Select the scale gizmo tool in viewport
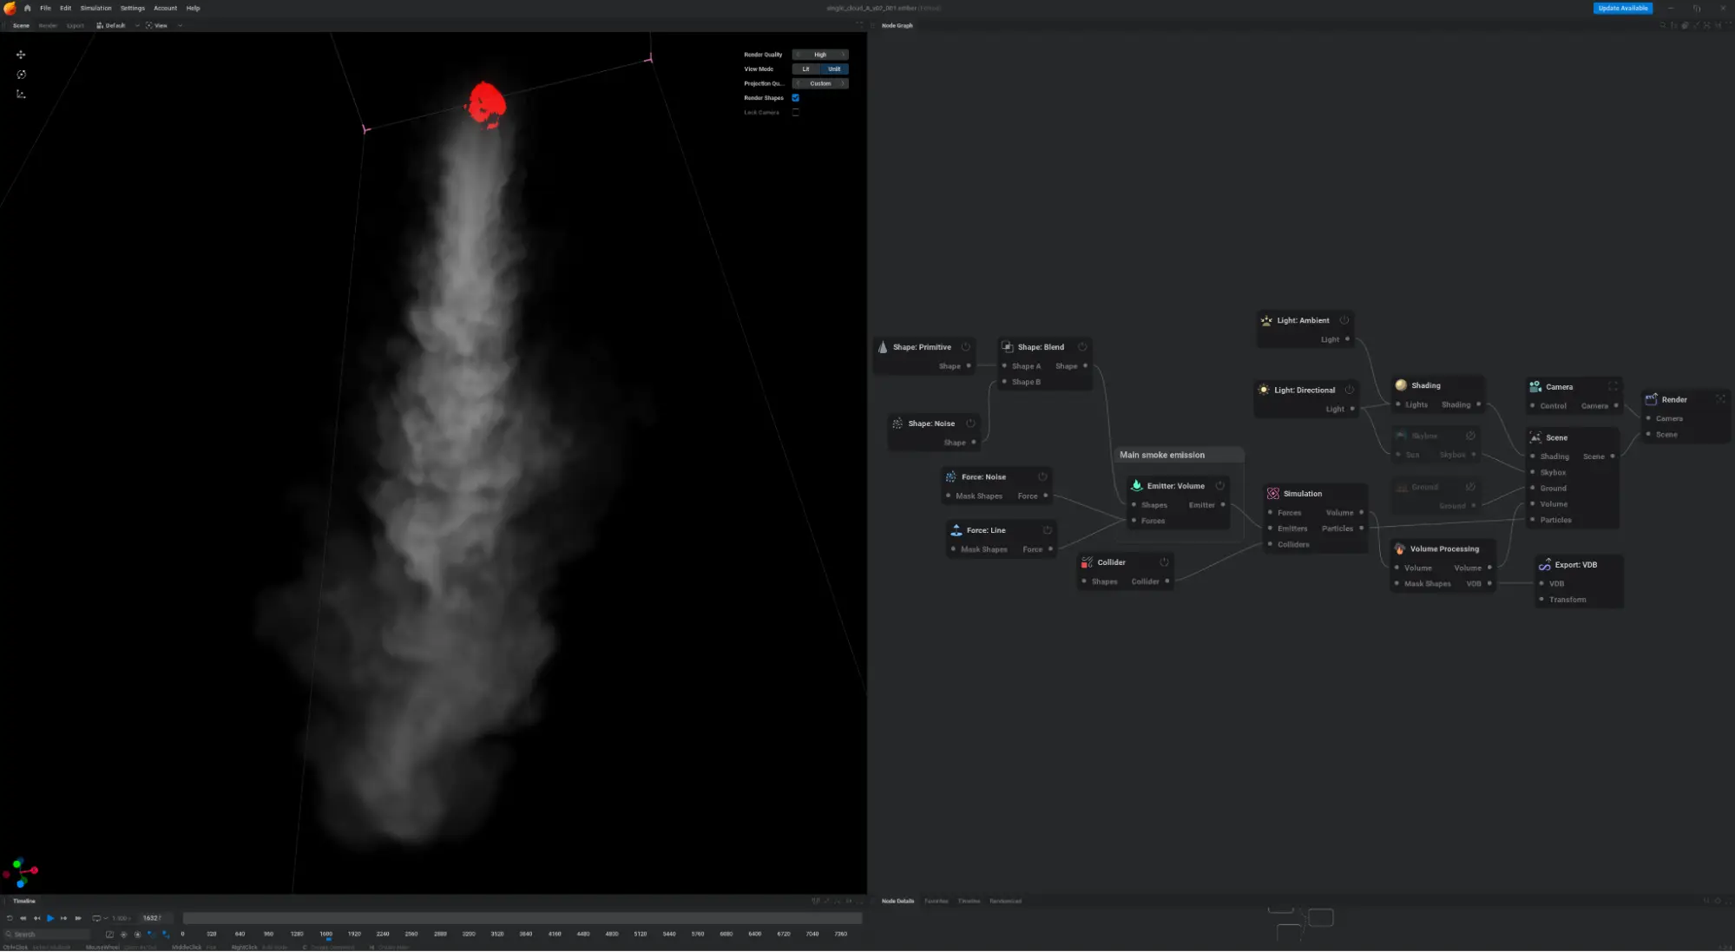This screenshot has width=1735, height=952. pos(21,94)
